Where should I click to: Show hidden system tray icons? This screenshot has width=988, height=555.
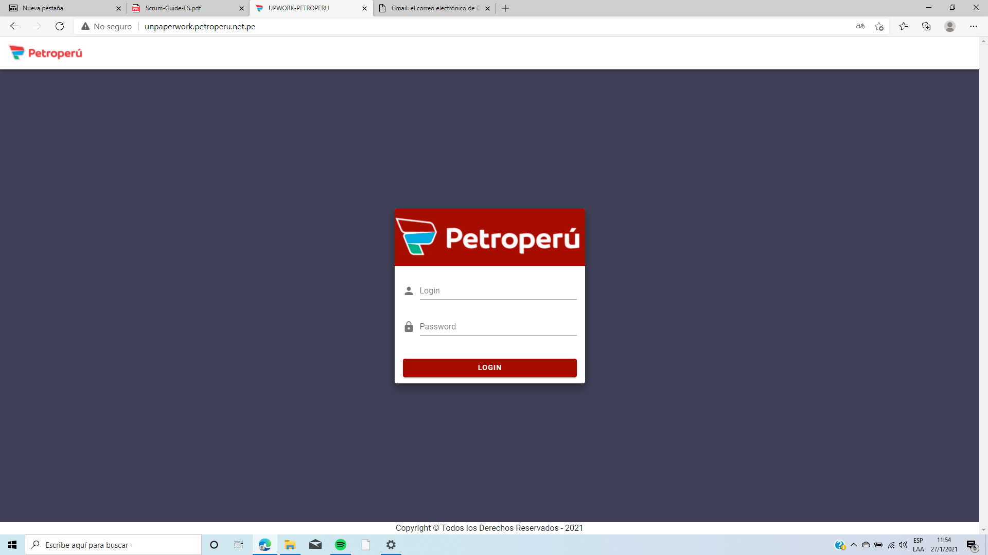[854, 545]
